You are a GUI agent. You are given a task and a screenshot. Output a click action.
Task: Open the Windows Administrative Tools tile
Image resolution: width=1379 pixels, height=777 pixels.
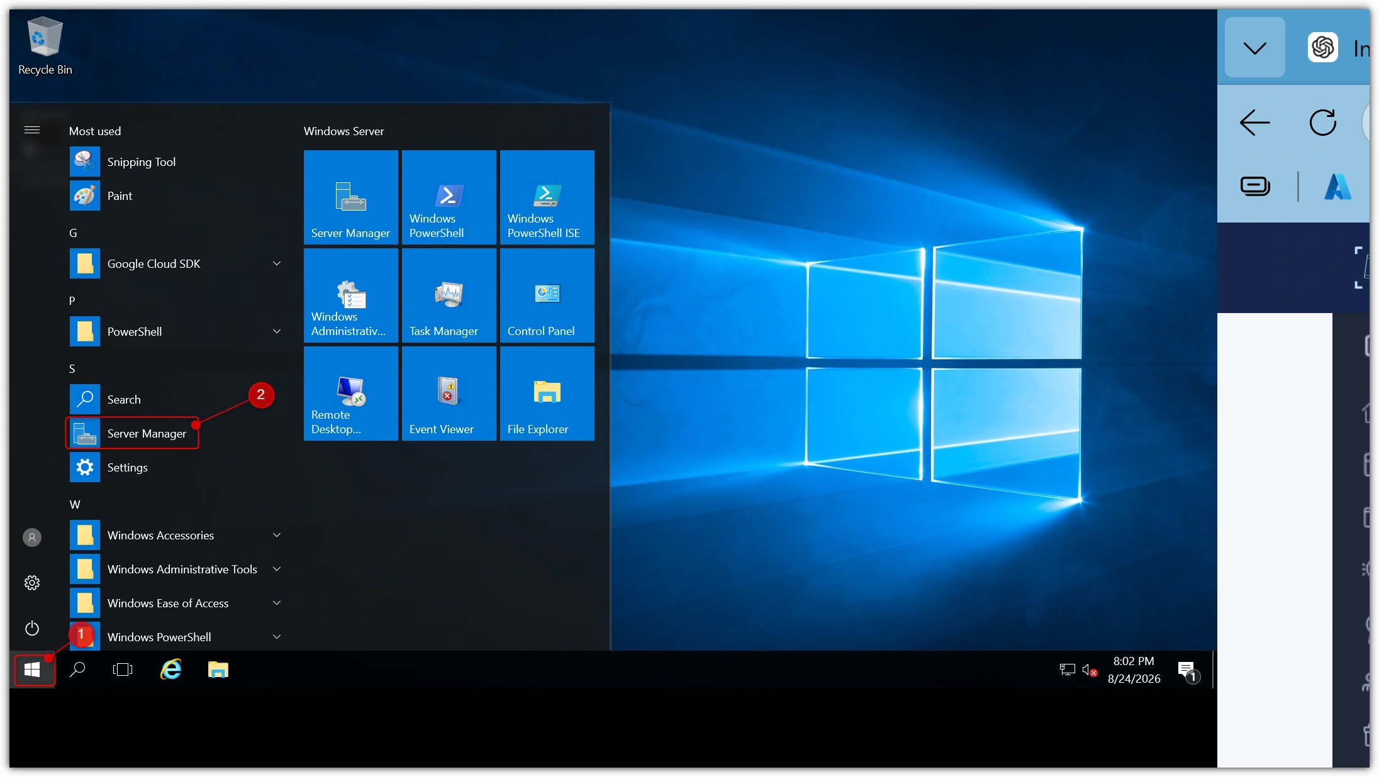tap(351, 295)
